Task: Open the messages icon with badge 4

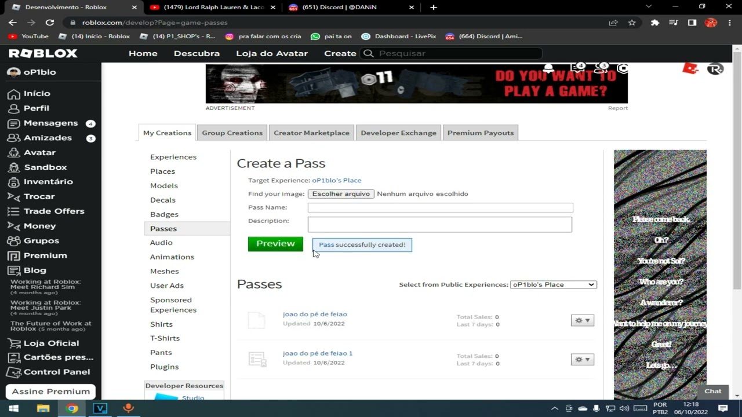Action: point(578,68)
